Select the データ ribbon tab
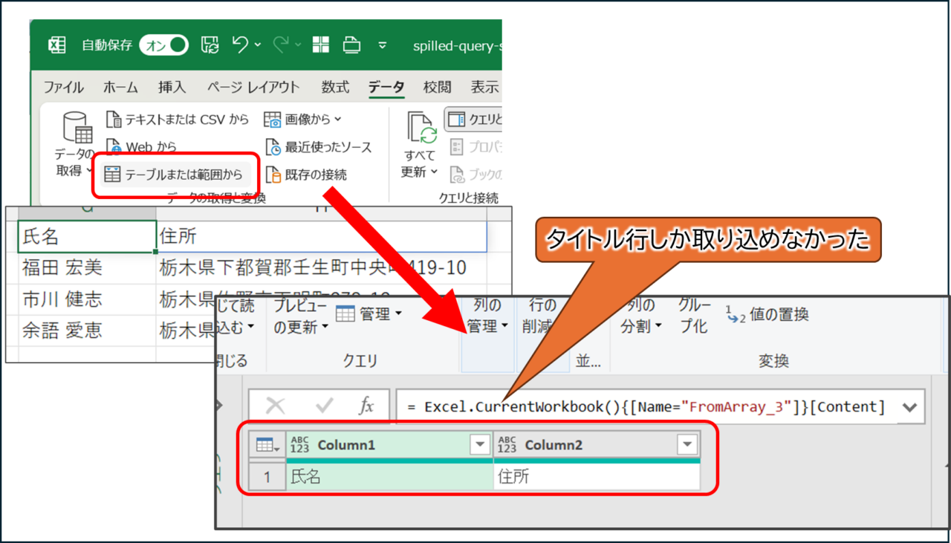 (386, 87)
